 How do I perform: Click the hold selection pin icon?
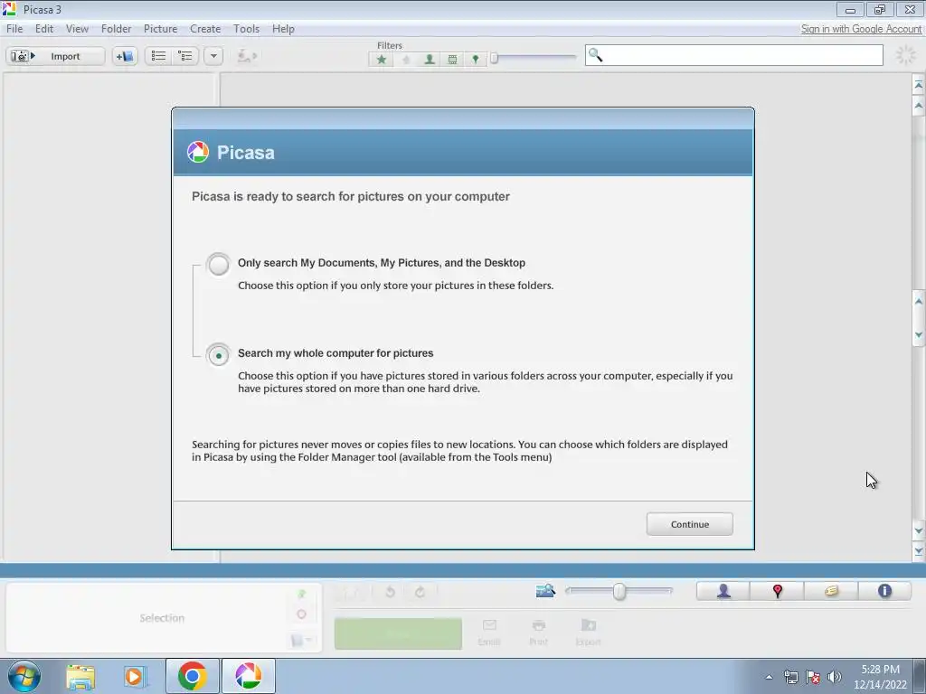point(302,594)
